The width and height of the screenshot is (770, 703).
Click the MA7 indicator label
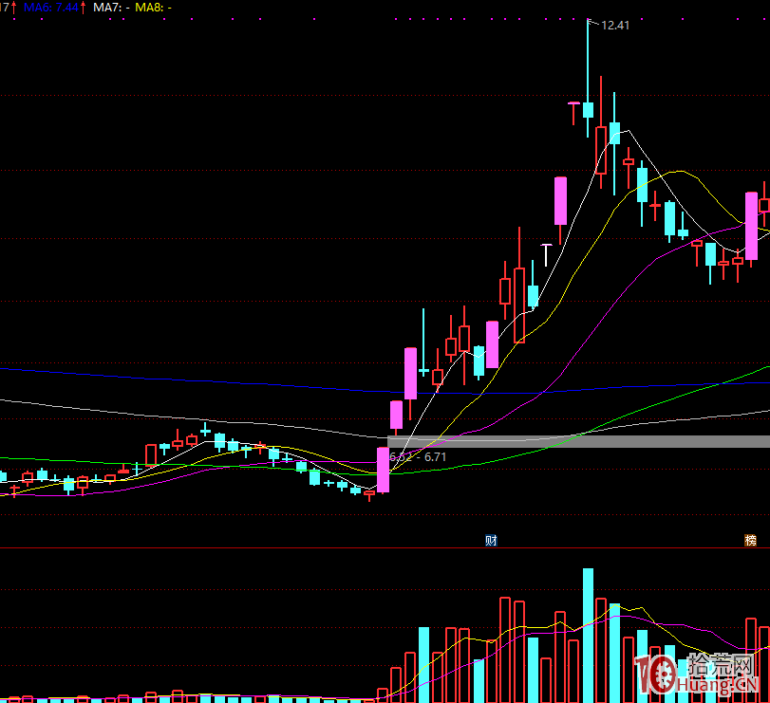111,8
